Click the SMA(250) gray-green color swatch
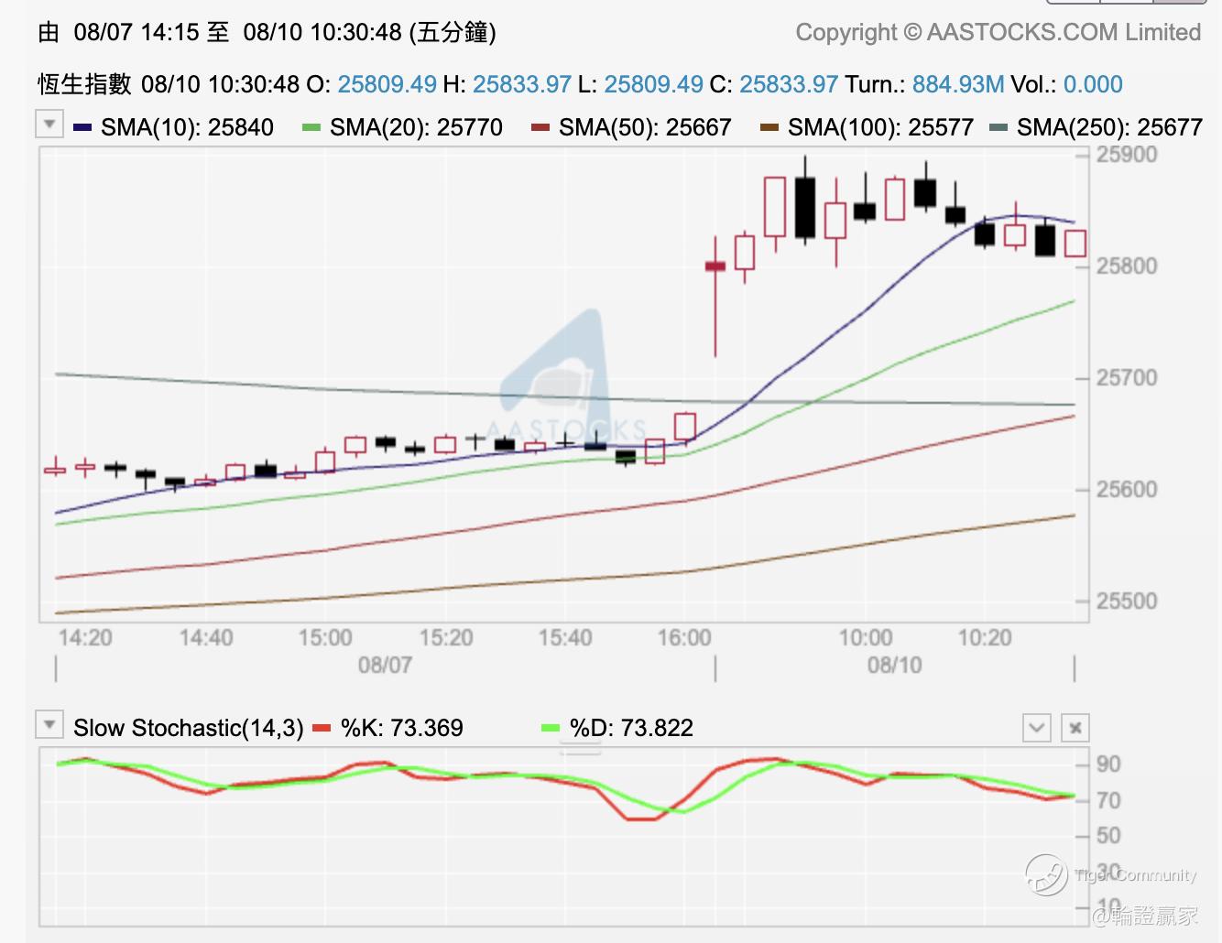Viewport: 1222px width, 943px height. [998, 127]
